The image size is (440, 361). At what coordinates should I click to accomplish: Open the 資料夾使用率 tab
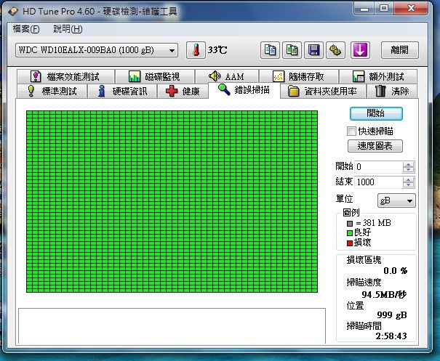coord(323,91)
